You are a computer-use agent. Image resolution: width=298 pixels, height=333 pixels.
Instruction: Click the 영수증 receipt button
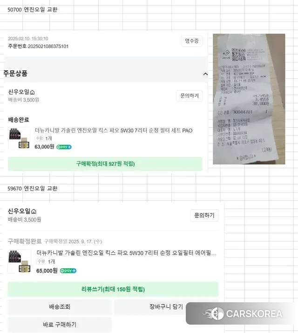[x=192, y=41]
